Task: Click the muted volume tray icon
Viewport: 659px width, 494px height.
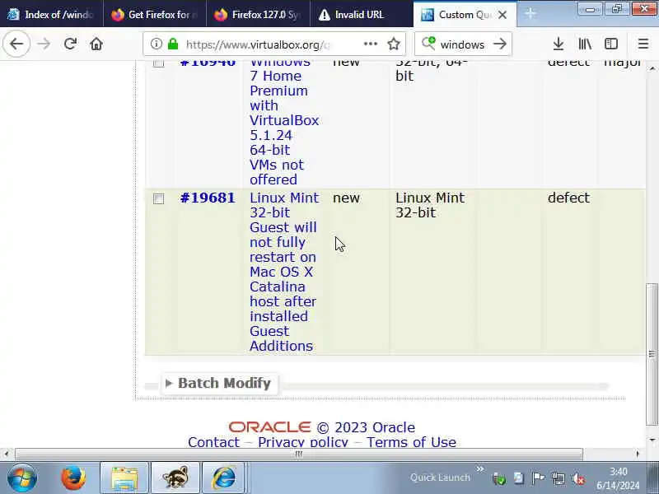Action: (x=578, y=479)
